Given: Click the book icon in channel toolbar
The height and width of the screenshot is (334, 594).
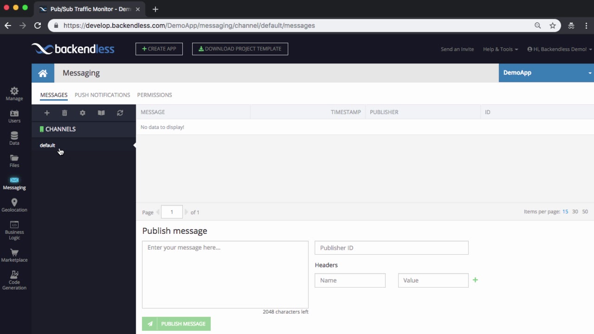Looking at the screenshot, I should 101,113.
